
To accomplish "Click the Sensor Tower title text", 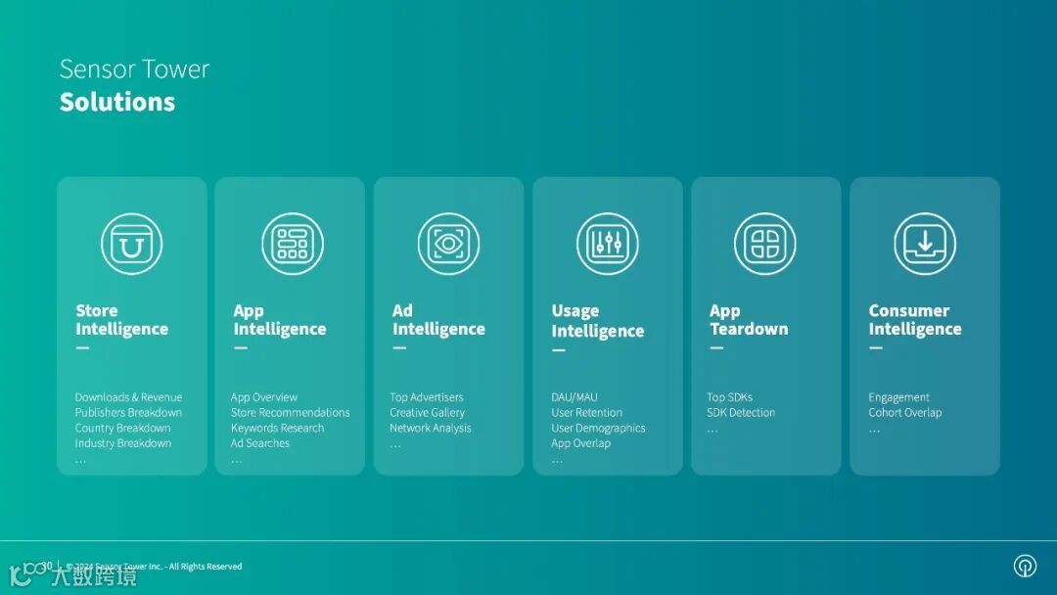I will click(x=134, y=69).
